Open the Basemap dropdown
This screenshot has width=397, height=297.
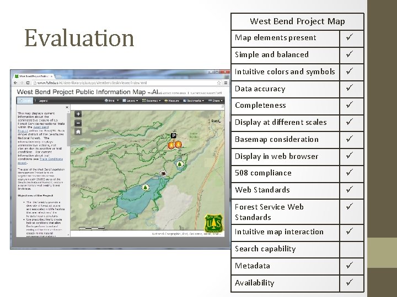pos(152,101)
